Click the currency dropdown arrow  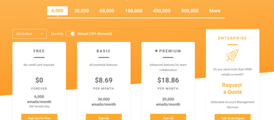(x=42, y=34)
